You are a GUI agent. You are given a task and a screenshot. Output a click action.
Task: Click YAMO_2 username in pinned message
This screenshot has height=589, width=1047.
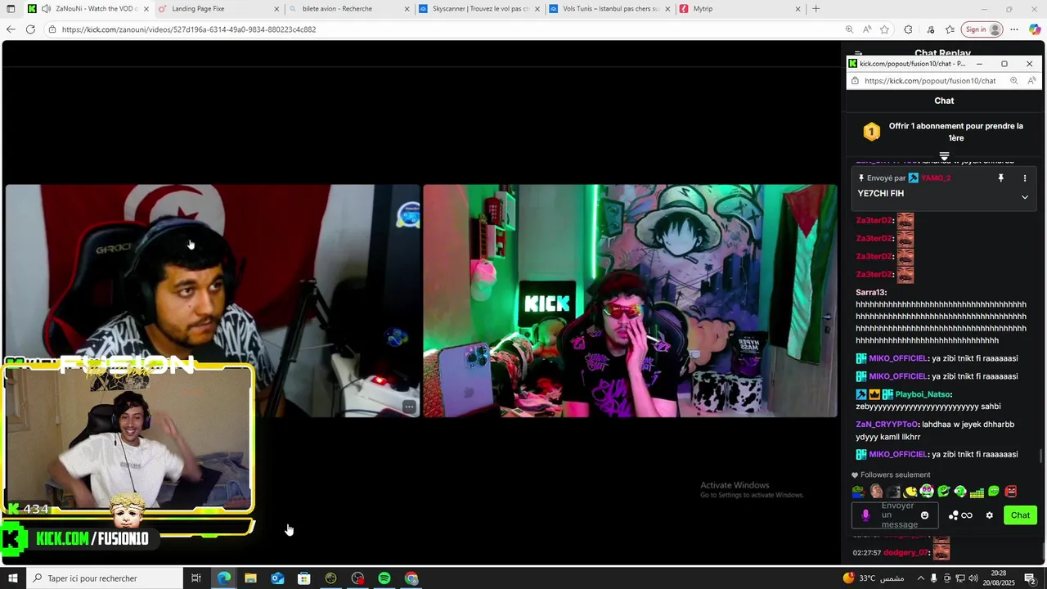pyautogui.click(x=936, y=178)
